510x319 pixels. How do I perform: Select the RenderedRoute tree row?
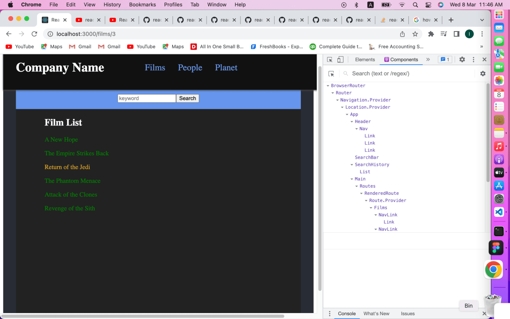coord(381,193)
